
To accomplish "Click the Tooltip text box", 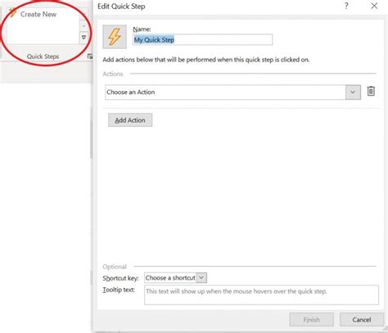I will pos(261,295).
